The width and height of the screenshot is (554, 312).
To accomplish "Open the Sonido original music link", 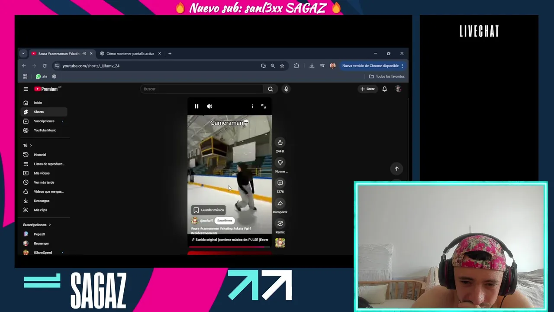I will (x=230, y=240).
